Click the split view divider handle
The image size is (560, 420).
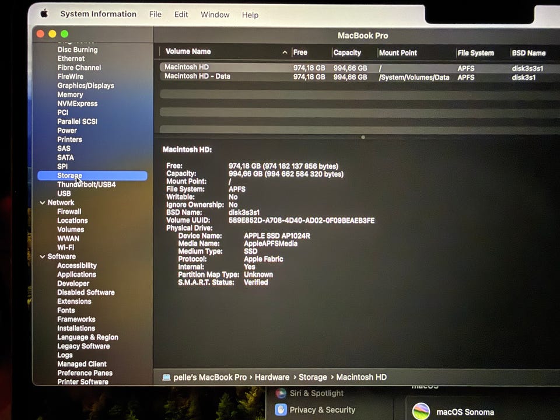[363, 137]
